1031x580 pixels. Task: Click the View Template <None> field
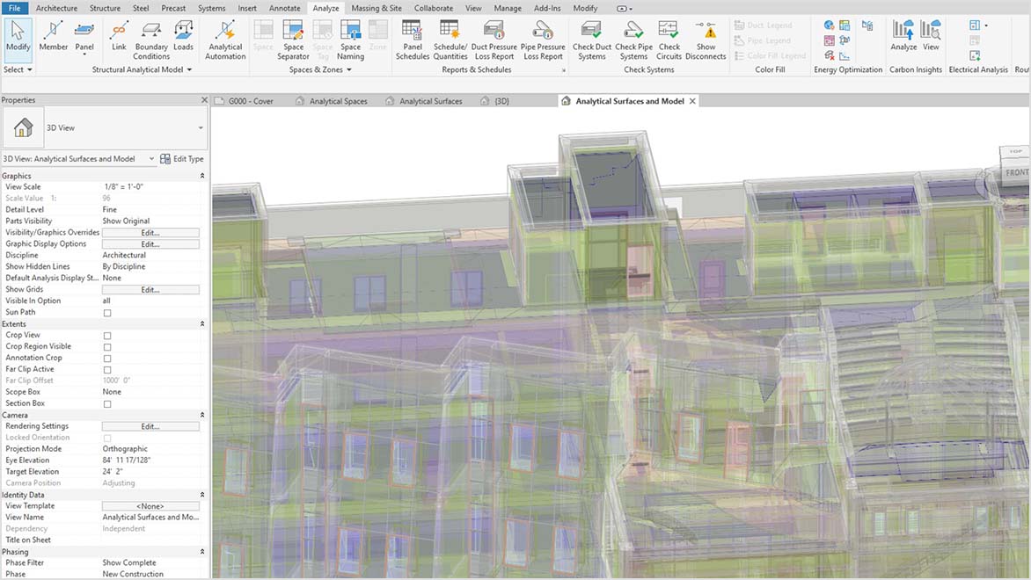point(150,505)
